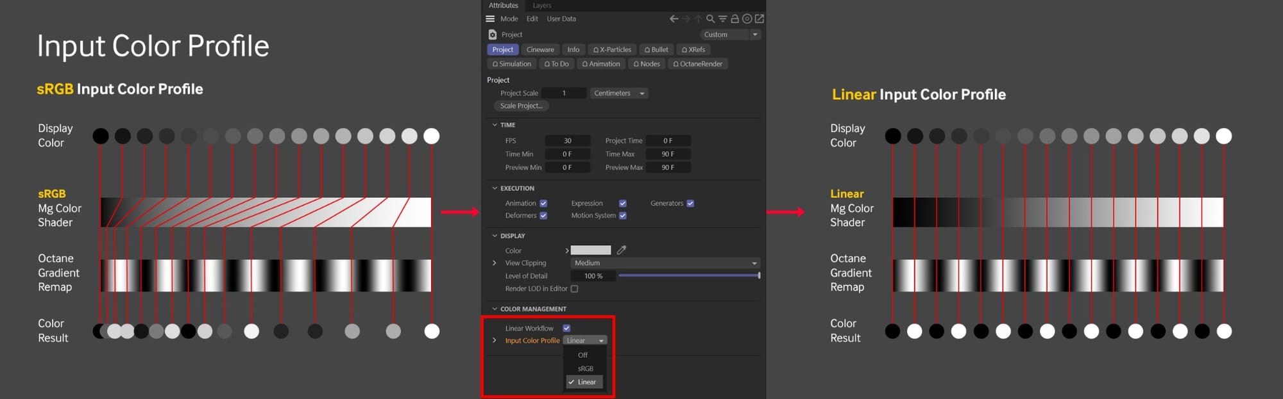
Task: Click the FPS value field
Action: pyautogui.click(x=567, y=140)
